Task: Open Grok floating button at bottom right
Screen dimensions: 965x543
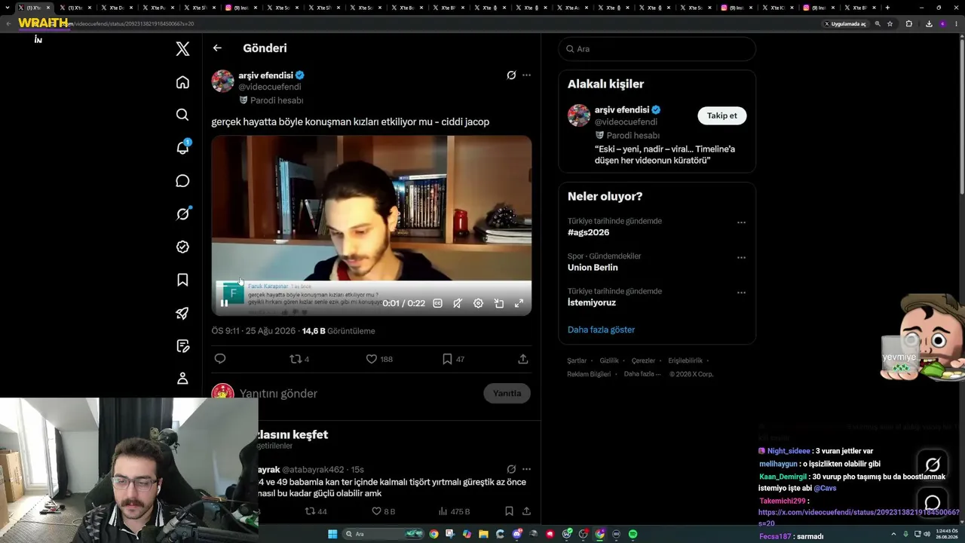Action: 933,465
